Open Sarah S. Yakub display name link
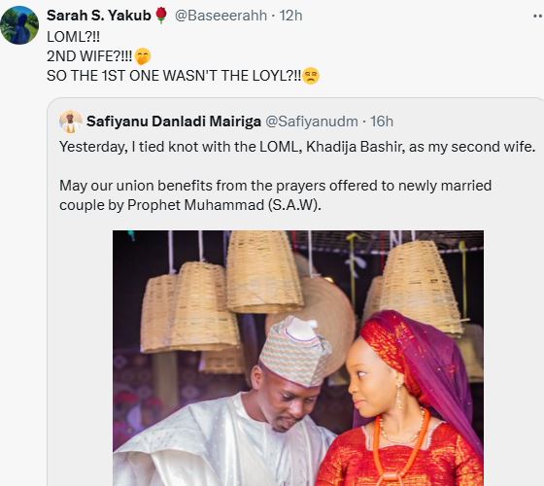The height and width of the screenshot is (486, 544). (x=99, y=16)
